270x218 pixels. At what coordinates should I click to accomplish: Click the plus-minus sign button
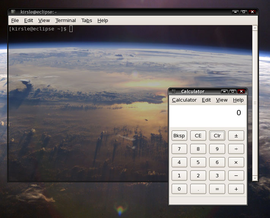236,136
